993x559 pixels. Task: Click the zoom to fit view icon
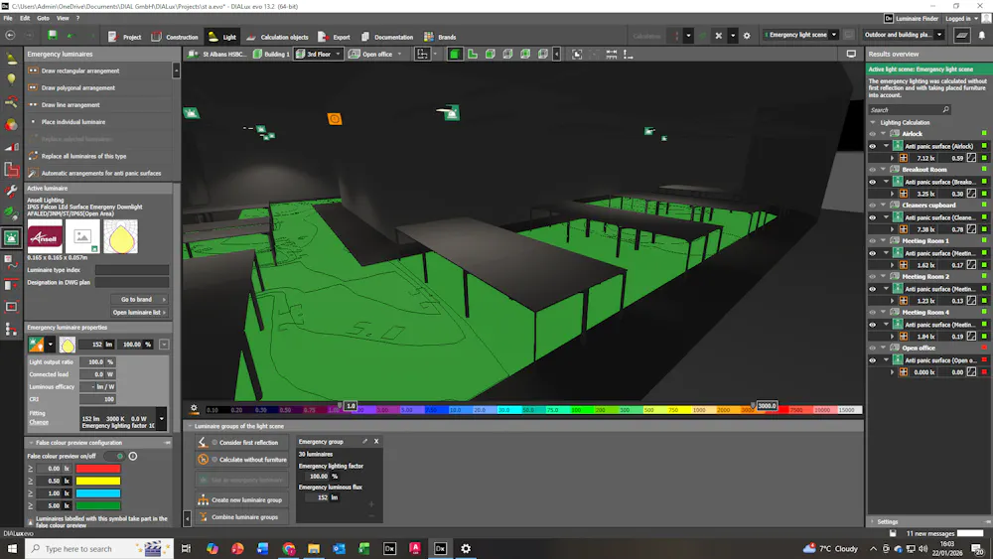pyautogui.click(x=577, y=55)
